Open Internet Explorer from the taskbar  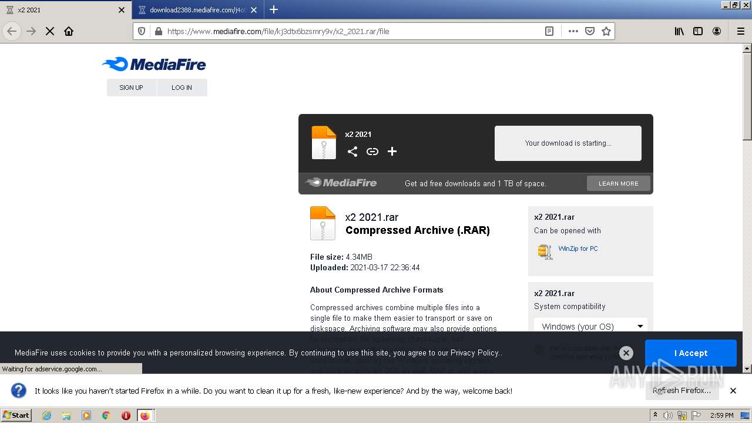coord(46,415)
